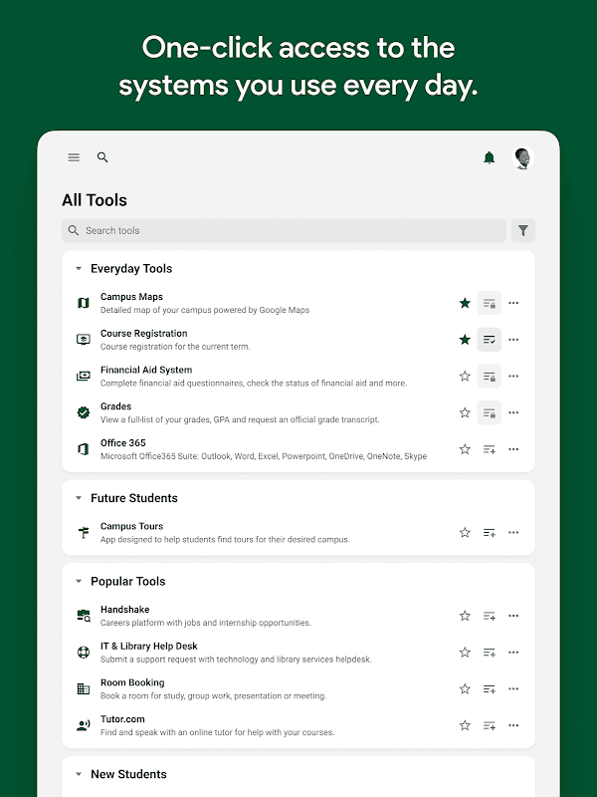The width and height of the screenshot is (597, 797).
Task: Click the Handshake briefcase search icon
Action: tap(84, 616)
